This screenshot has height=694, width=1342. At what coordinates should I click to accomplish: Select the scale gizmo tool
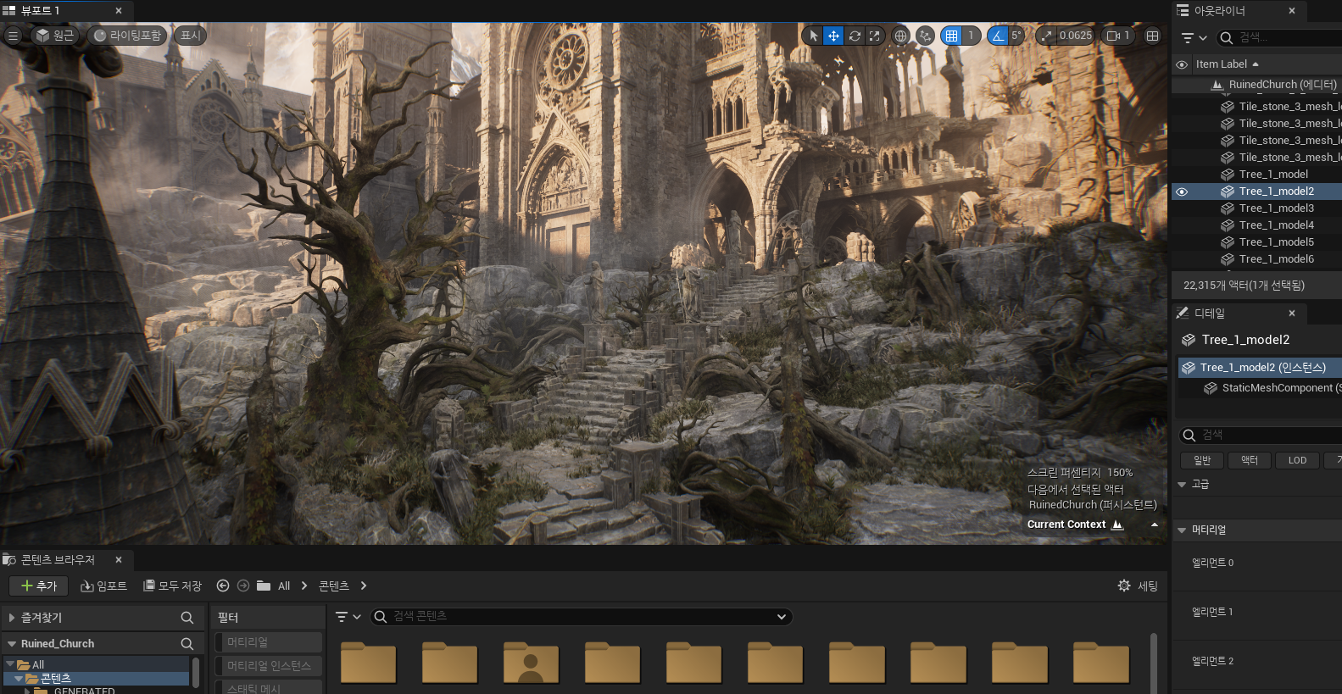click(x=875, y=36)
